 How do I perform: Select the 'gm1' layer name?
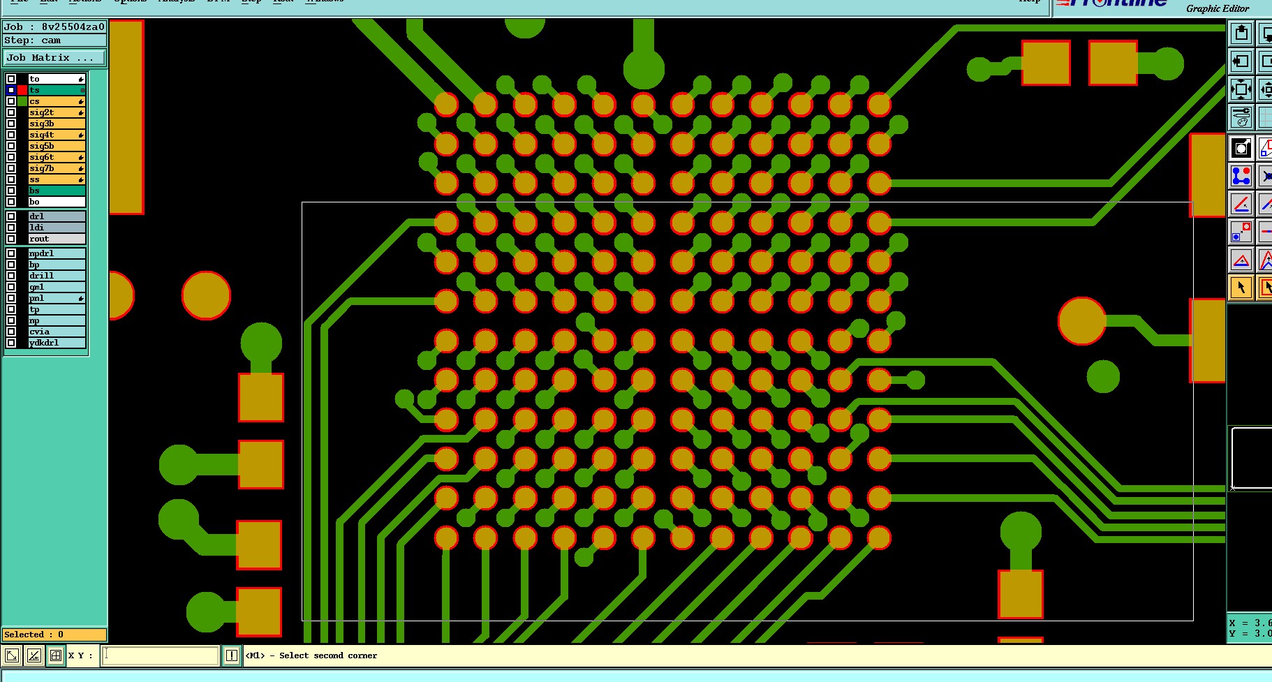(57, 287)
